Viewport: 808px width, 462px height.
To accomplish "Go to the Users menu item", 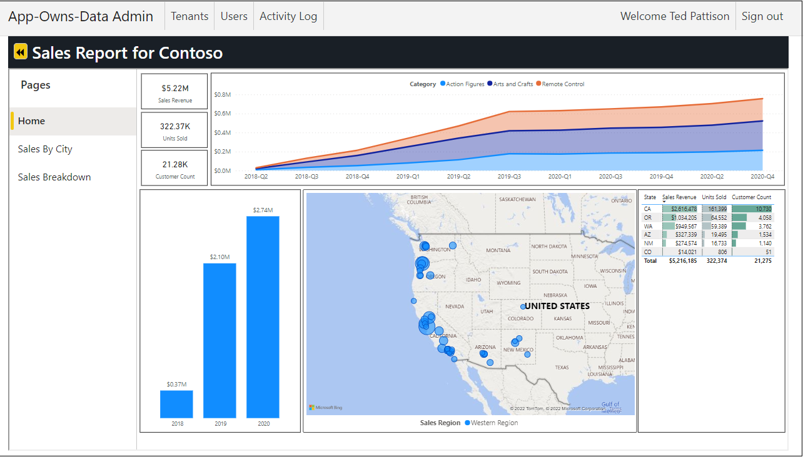I will coord(234,16).
